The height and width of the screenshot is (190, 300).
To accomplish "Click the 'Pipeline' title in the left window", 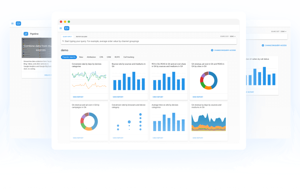I will 34,34.
